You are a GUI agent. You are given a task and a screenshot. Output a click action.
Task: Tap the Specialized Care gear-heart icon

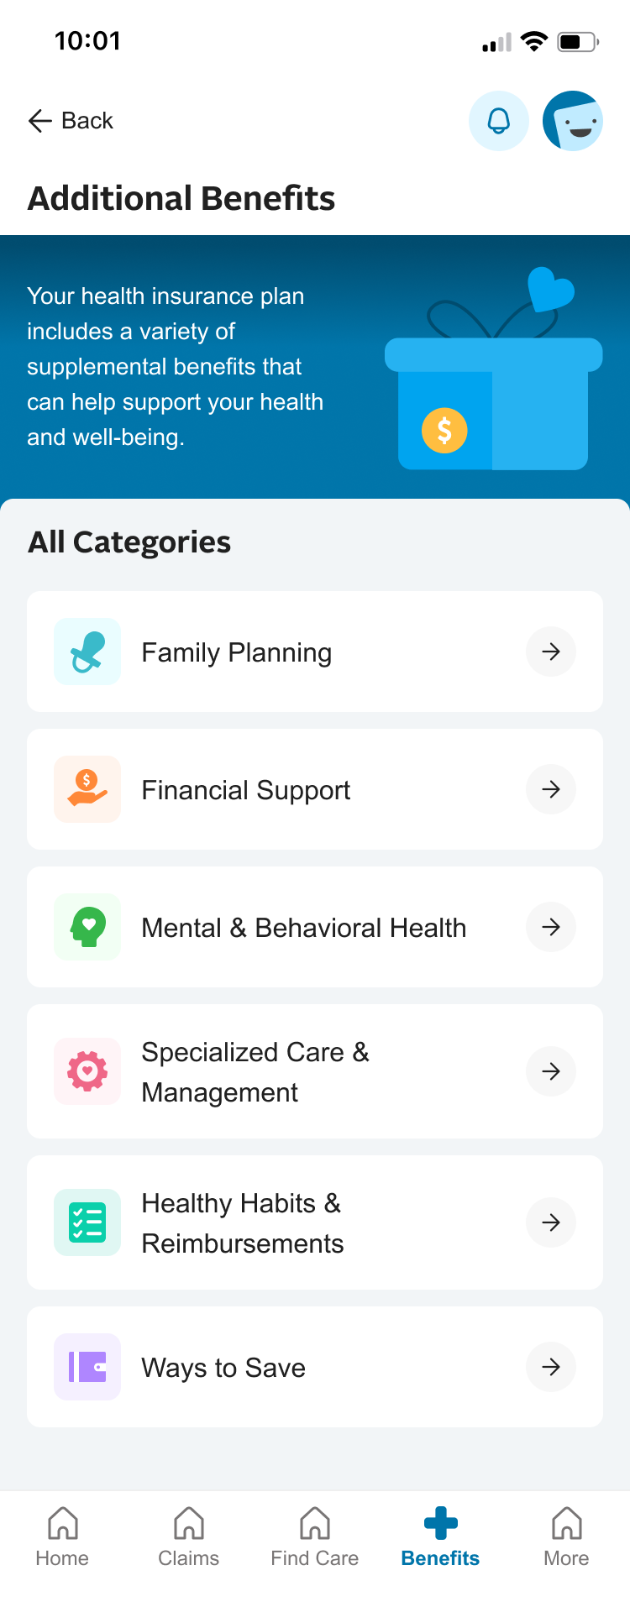coord(87,1071)
